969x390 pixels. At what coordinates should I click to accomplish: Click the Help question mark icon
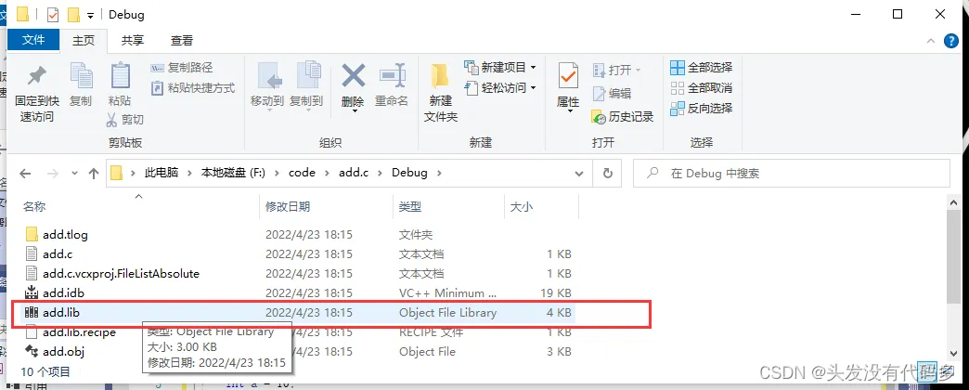[951, 41]
